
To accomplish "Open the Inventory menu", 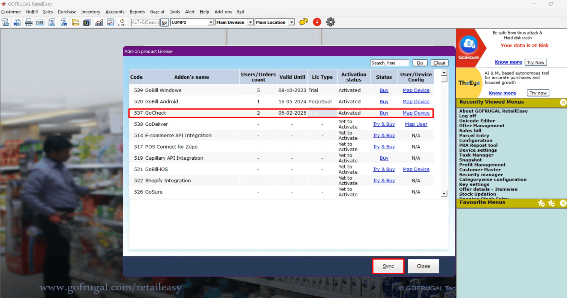I will tap(91, 12).
